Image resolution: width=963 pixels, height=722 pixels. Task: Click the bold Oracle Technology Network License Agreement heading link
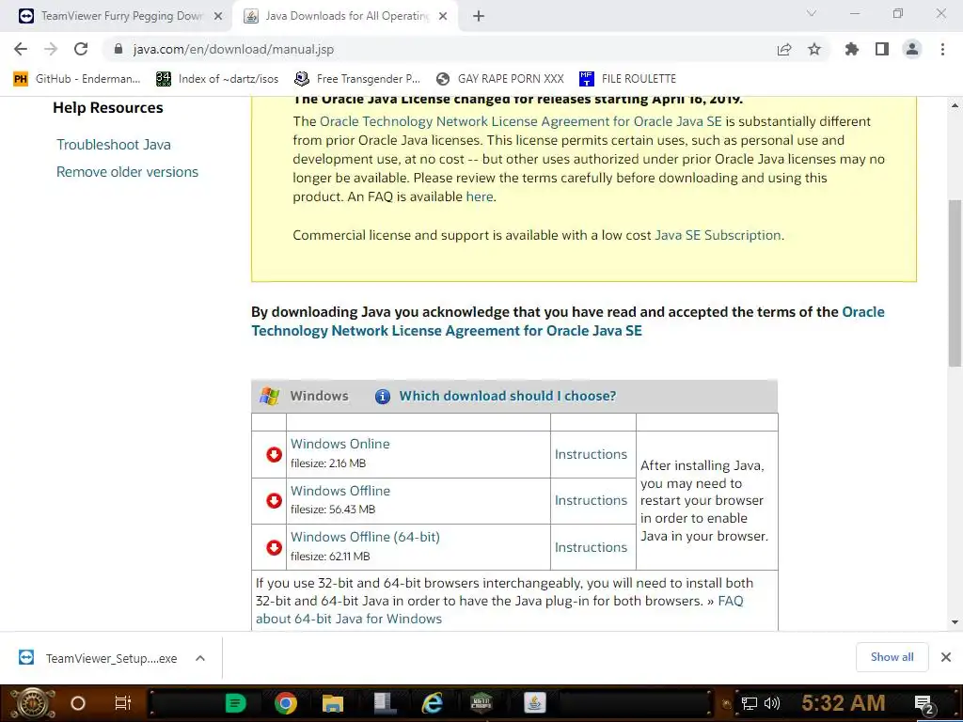click(x=568, y=322)
